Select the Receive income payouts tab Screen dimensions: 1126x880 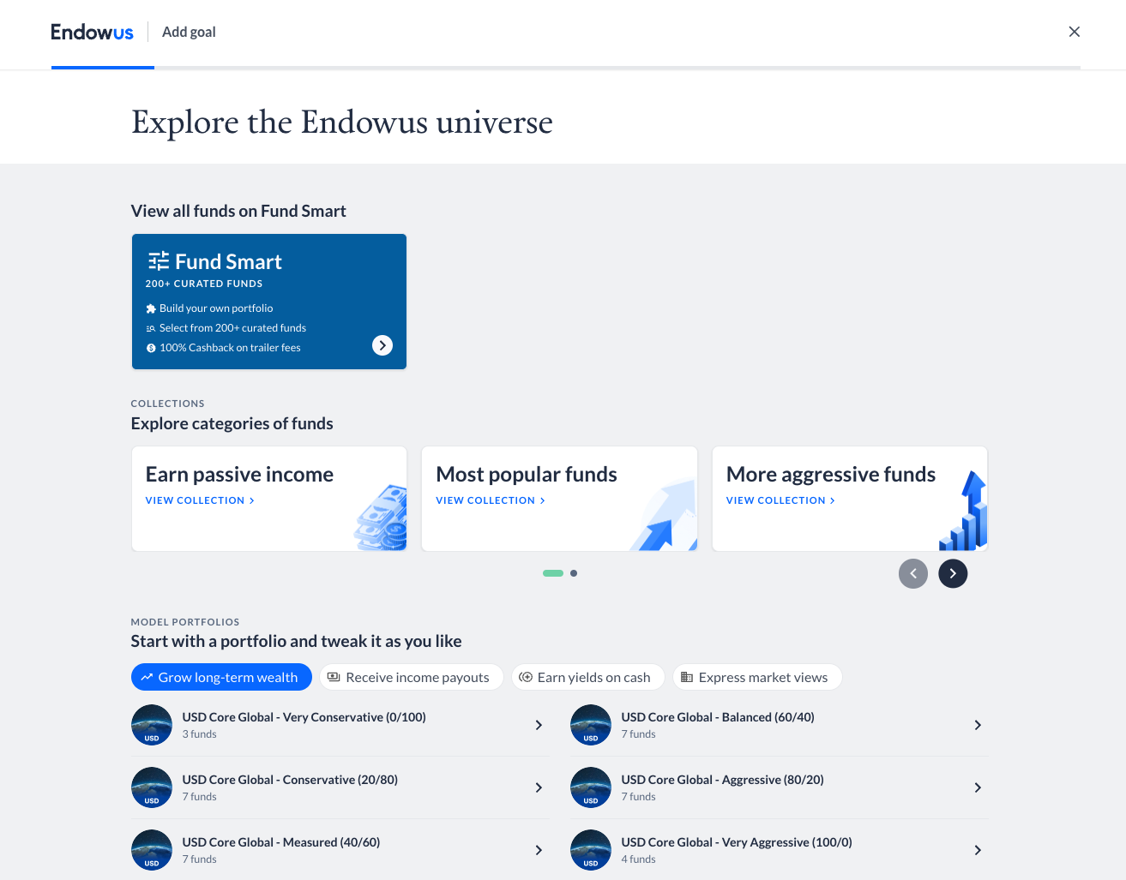pyautogui.click(x=411, y=677)
